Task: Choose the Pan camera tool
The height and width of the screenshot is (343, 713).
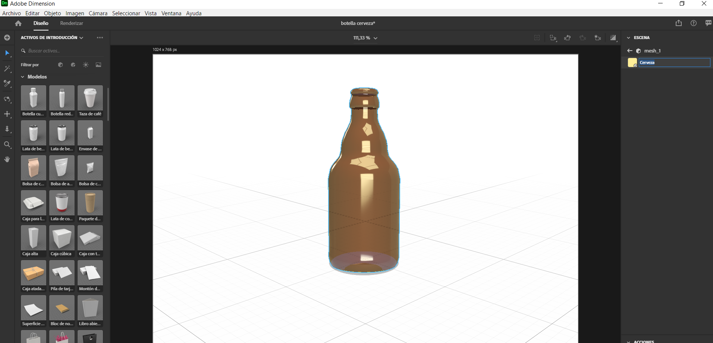Action: click(x=7, y=114)
